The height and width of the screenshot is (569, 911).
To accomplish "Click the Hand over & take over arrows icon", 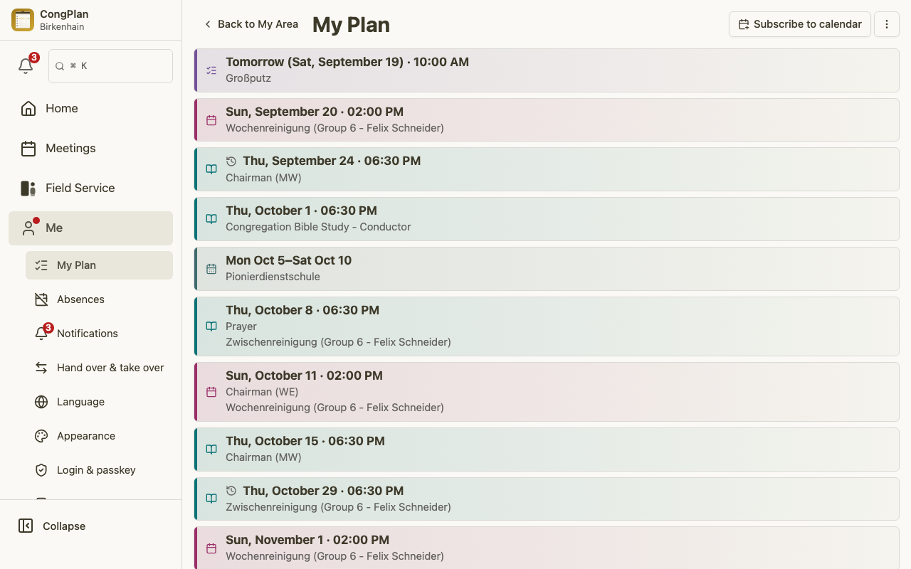I will 41,368.
